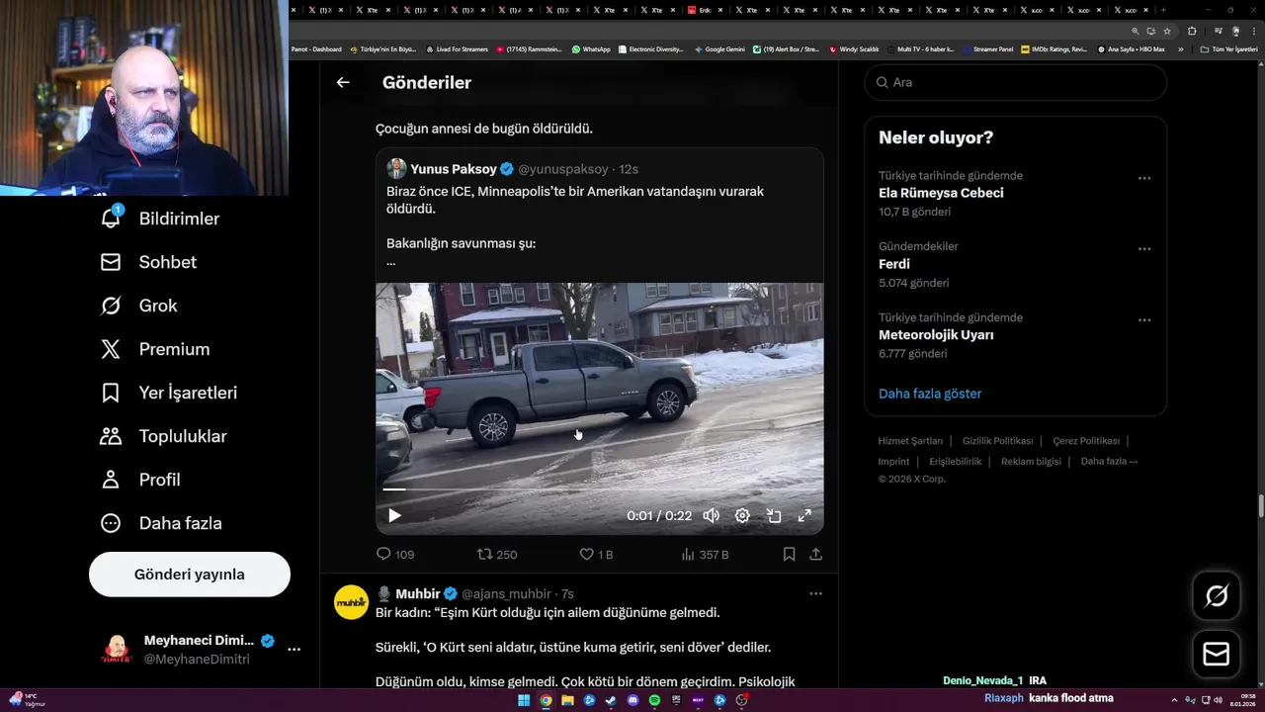Expand footer Daha fazla menu
1265x712 pixels.
coord(1109,461)
